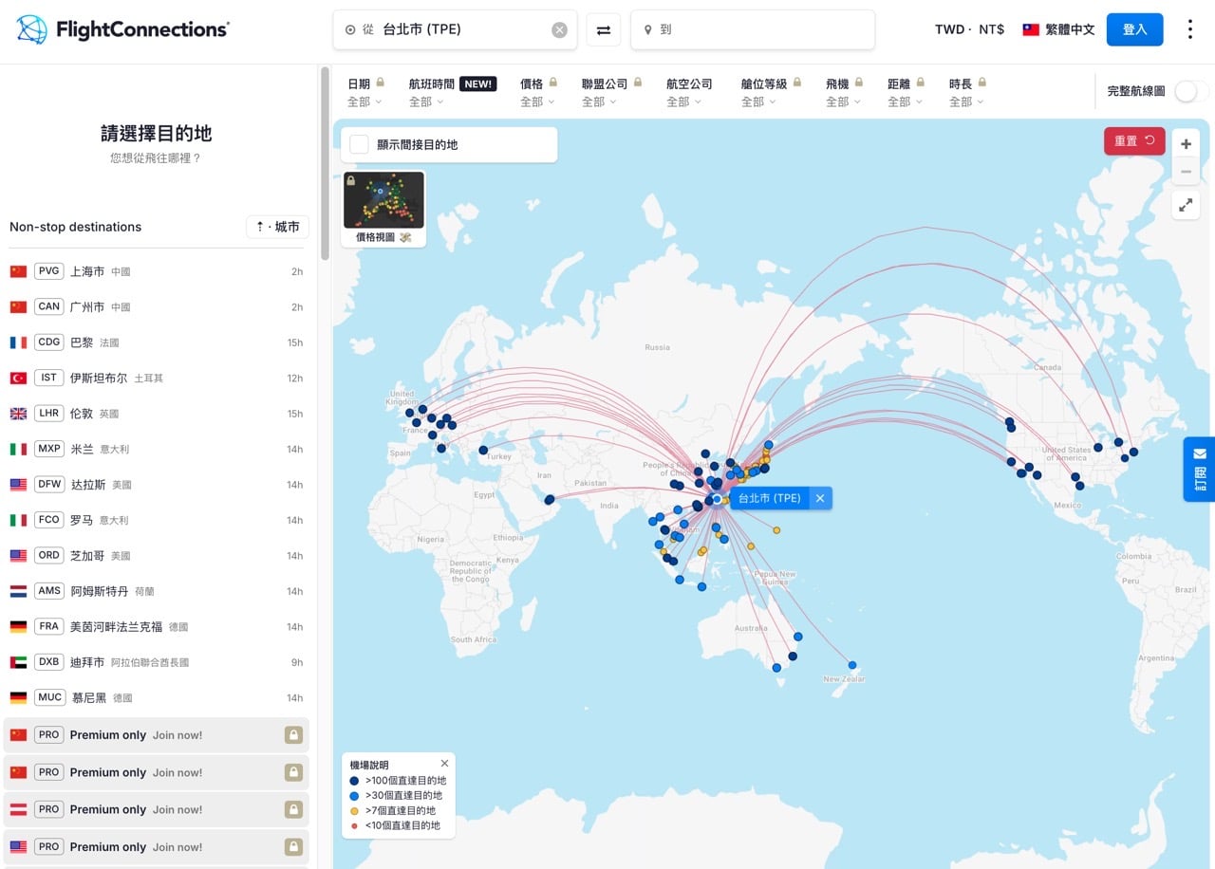Click the New Zealand airport dot on map
This screenshot has width=1215, height=869.
coord(852,665)
